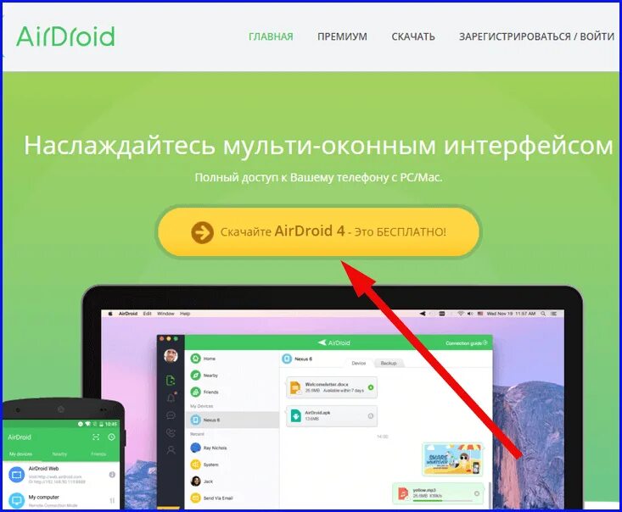Click the volume icon in Mac menu bar
Image resolution: width=622 pixels, height=512 pixels.
(x=470, y=314)
